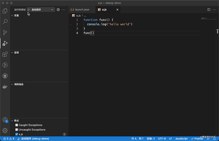Open launch.json via the debug gear icon
The width and height of the screenshot is (219, 141).
coord(58,9)
